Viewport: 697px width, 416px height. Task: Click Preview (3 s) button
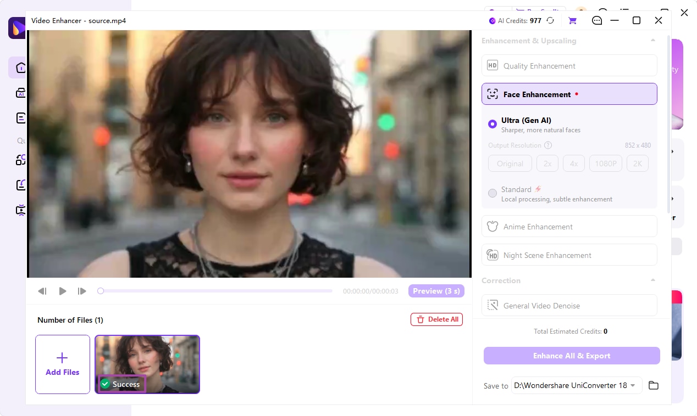pos(436,291)
